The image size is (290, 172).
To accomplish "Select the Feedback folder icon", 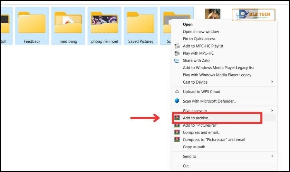I will pyautogui.click(x=32, y=23).
